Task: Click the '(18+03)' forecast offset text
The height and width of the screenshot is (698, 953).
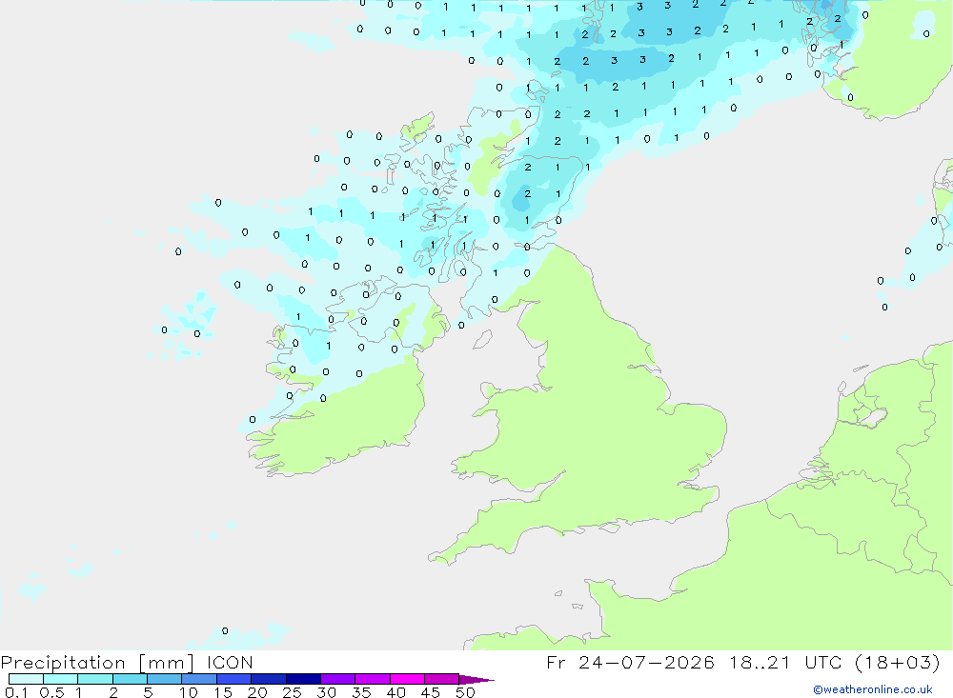Action: pyautogui.click(x=897, y=662)
